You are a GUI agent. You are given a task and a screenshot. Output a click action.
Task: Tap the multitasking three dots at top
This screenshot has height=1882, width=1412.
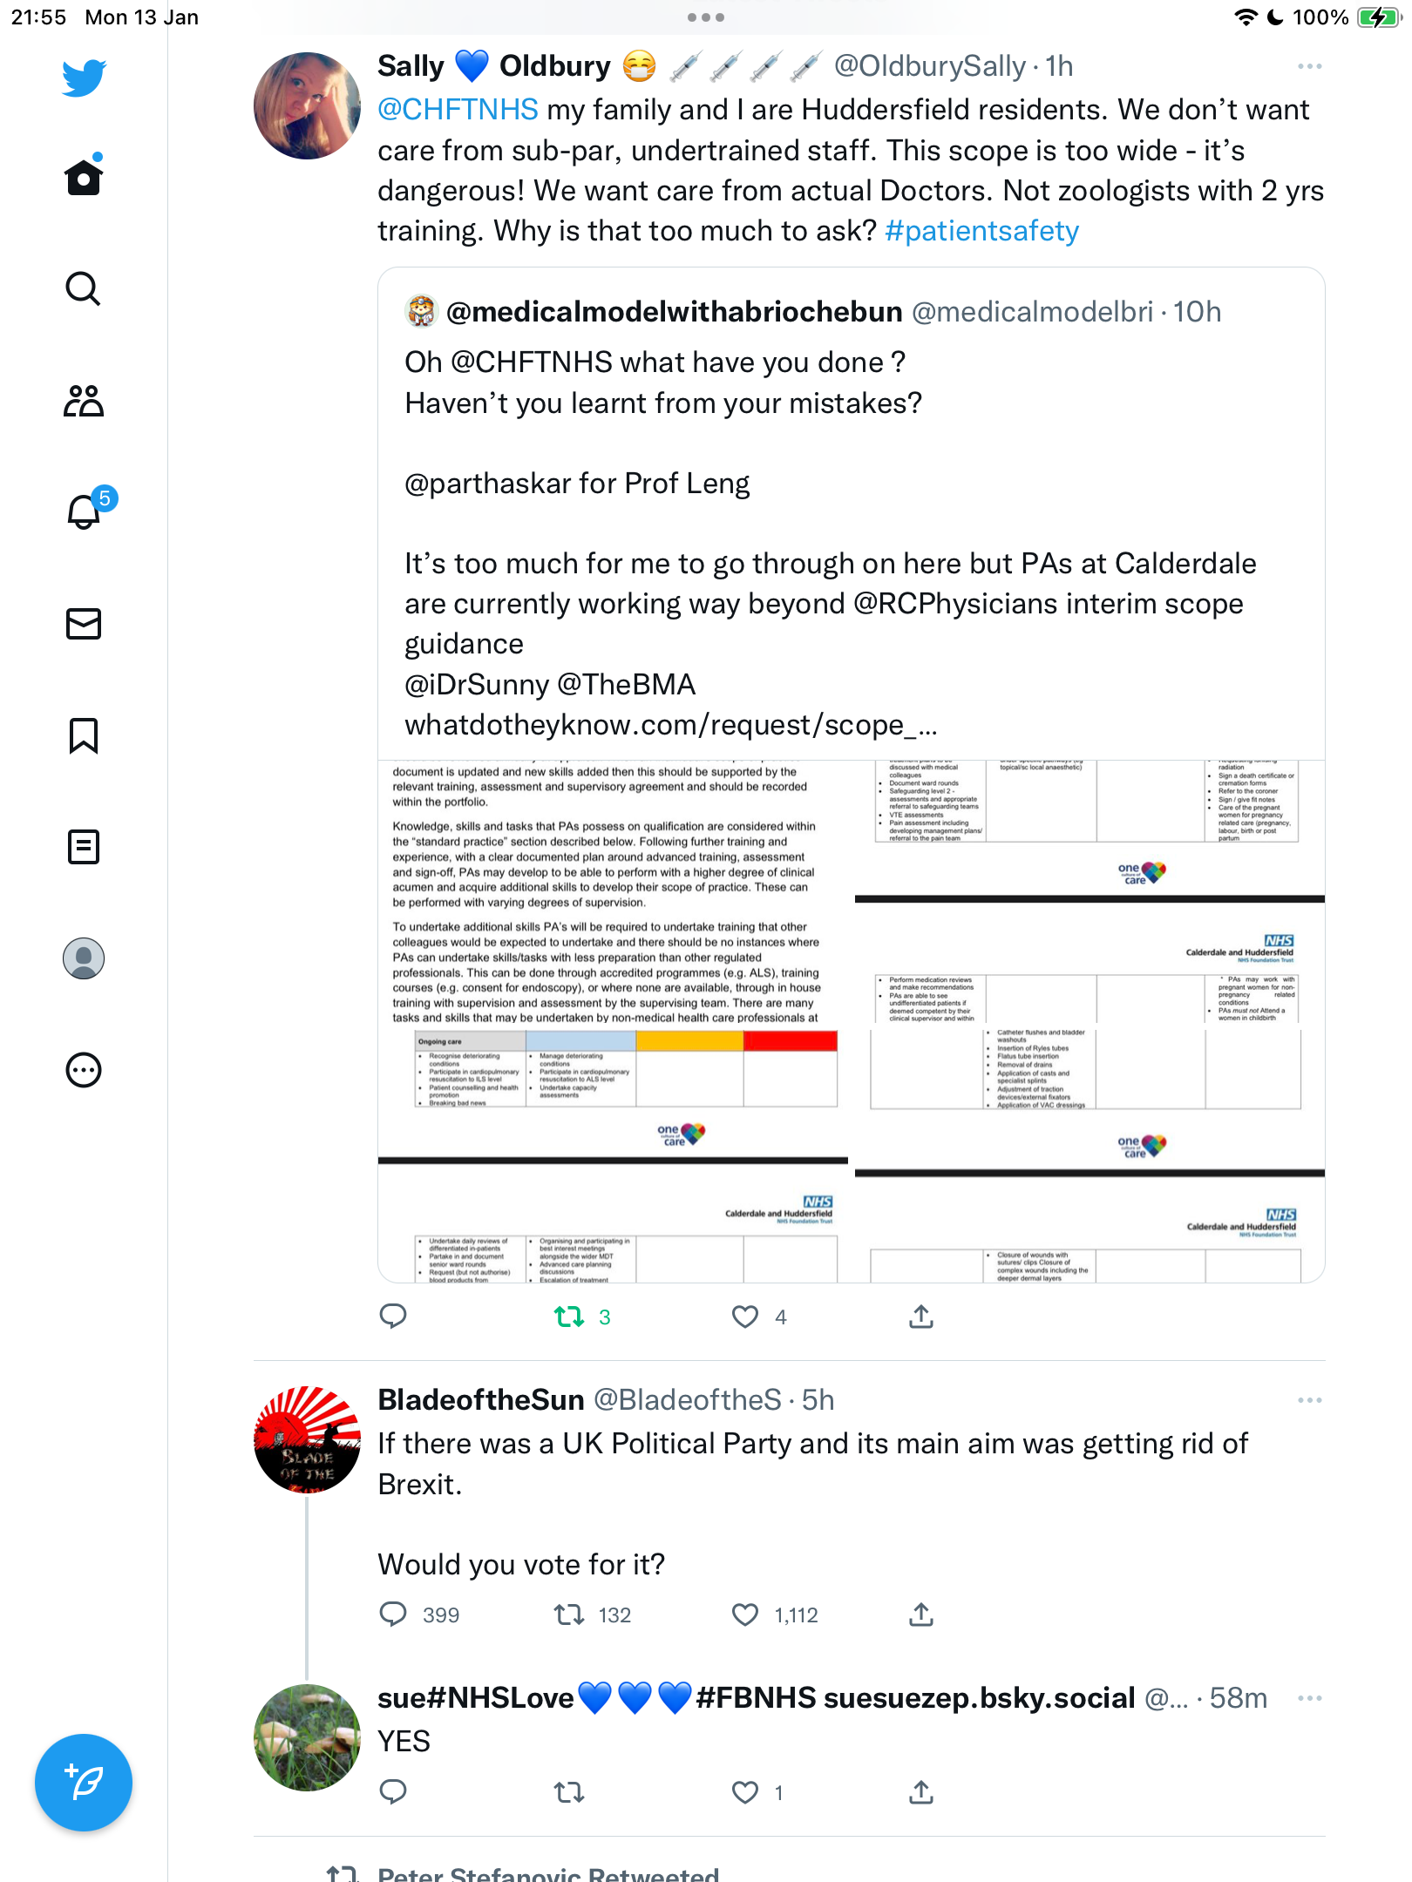click(706, 17)
